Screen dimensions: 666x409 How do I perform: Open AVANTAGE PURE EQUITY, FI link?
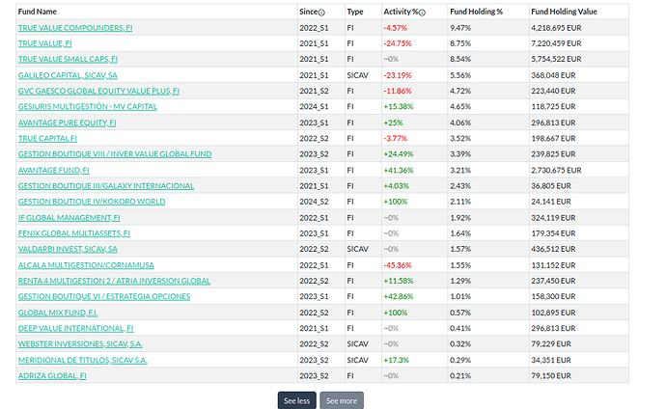(68, 123)
